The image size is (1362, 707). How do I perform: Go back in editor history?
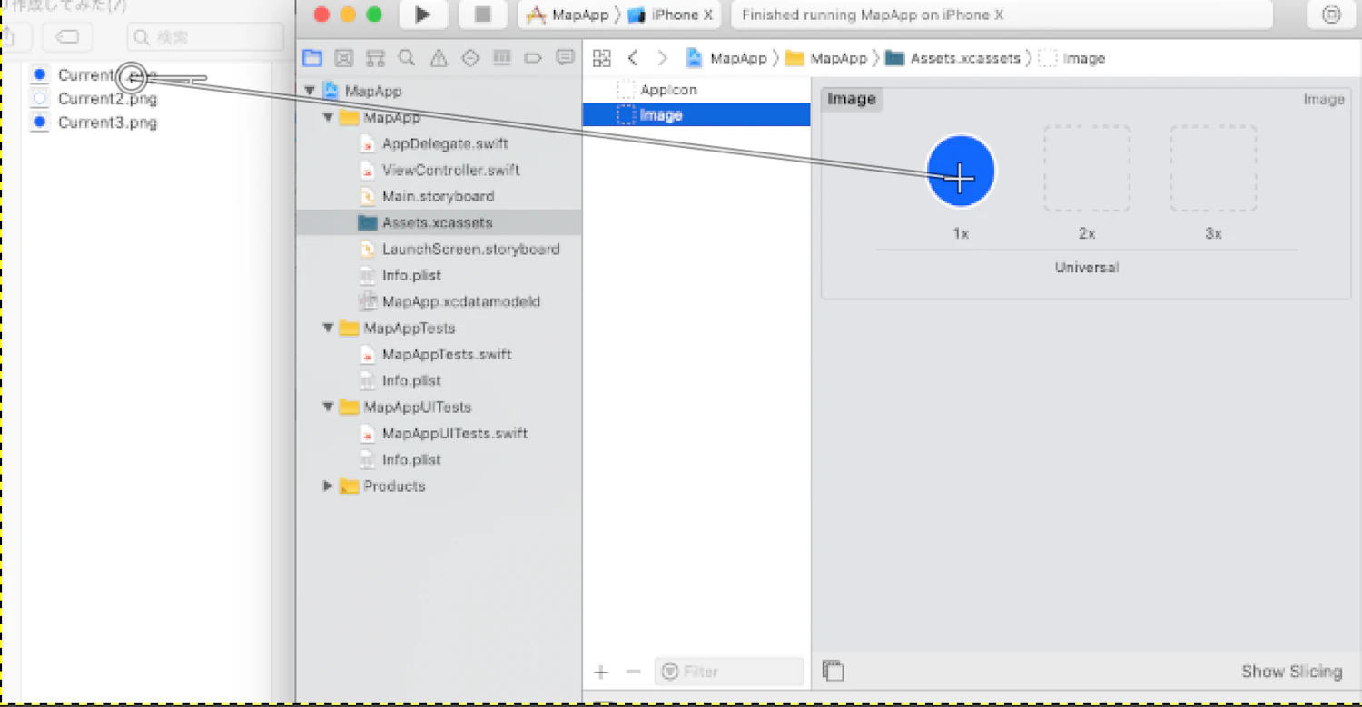[x=633, y=58]
